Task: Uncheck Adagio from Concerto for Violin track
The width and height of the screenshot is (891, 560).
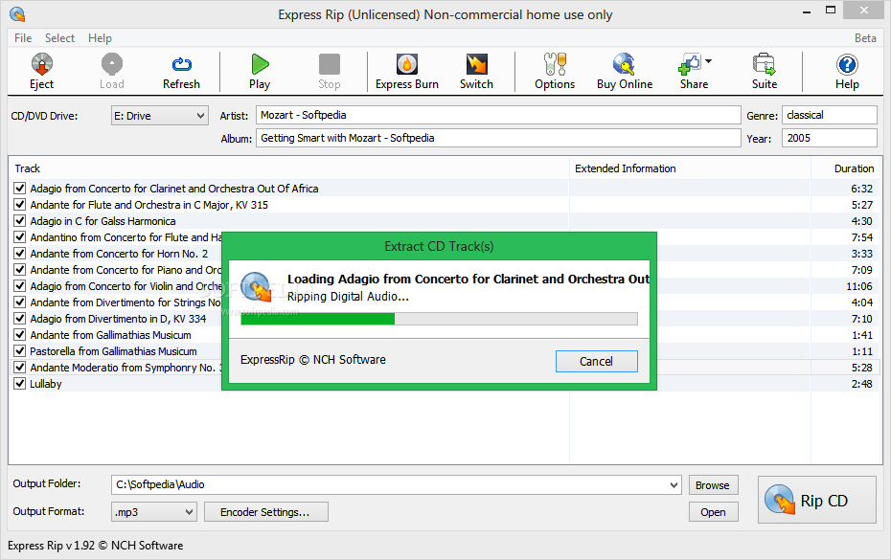Action: coord(20,285)
